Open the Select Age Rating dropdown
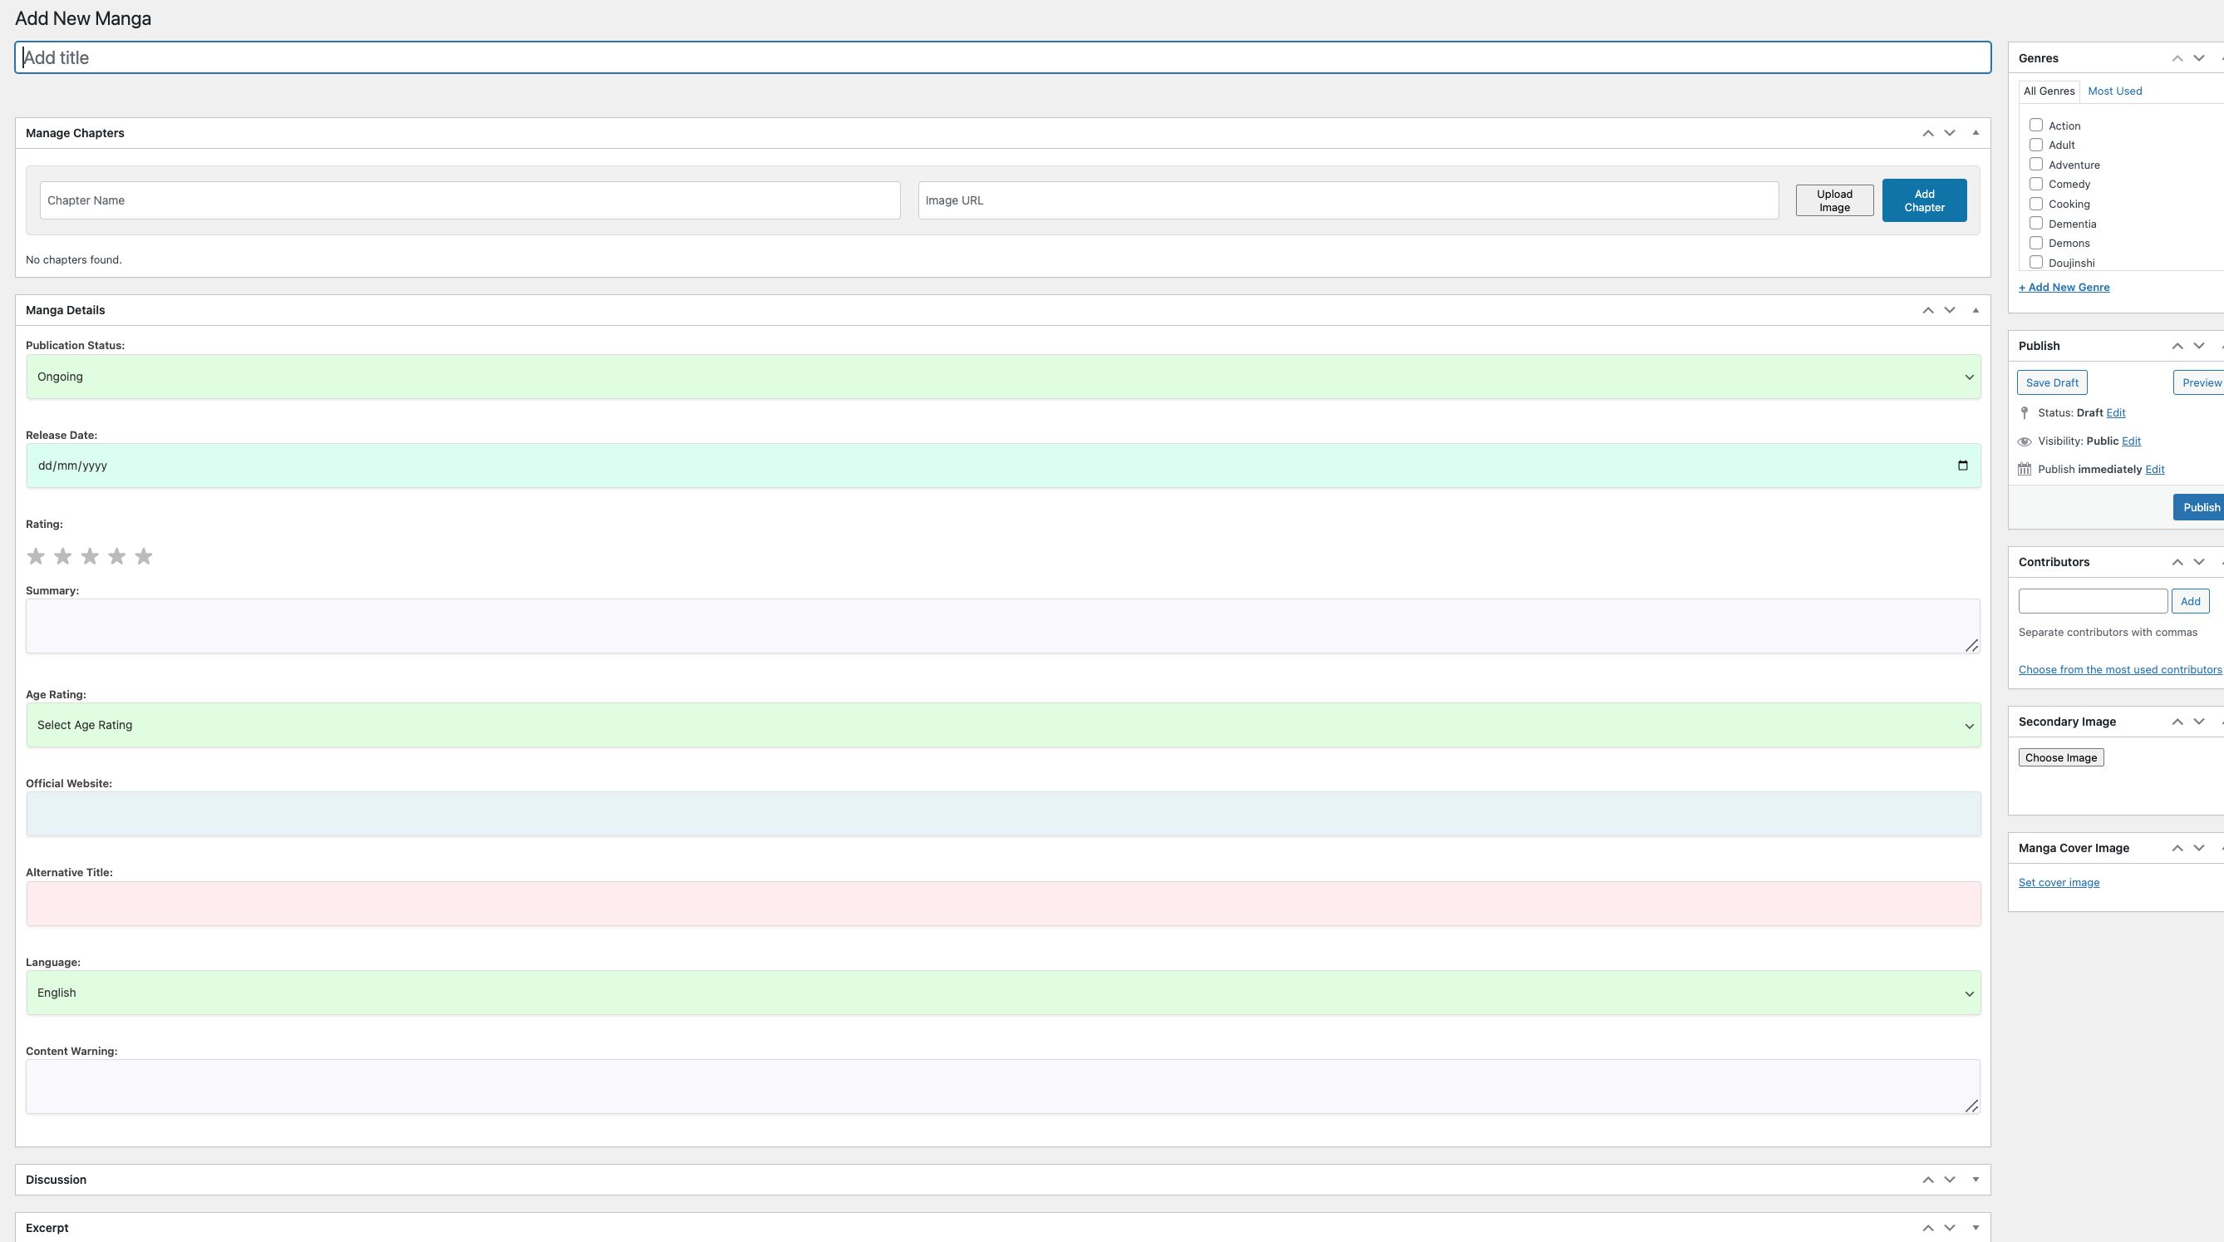 coord(1003,725)
